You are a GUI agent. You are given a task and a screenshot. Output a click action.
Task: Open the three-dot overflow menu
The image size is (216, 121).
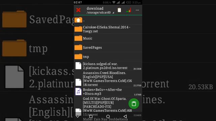(137, 10)
